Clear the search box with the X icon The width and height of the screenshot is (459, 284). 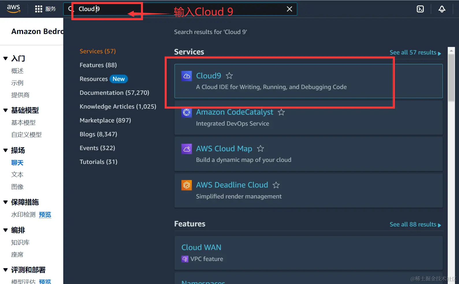pos(289,9)
